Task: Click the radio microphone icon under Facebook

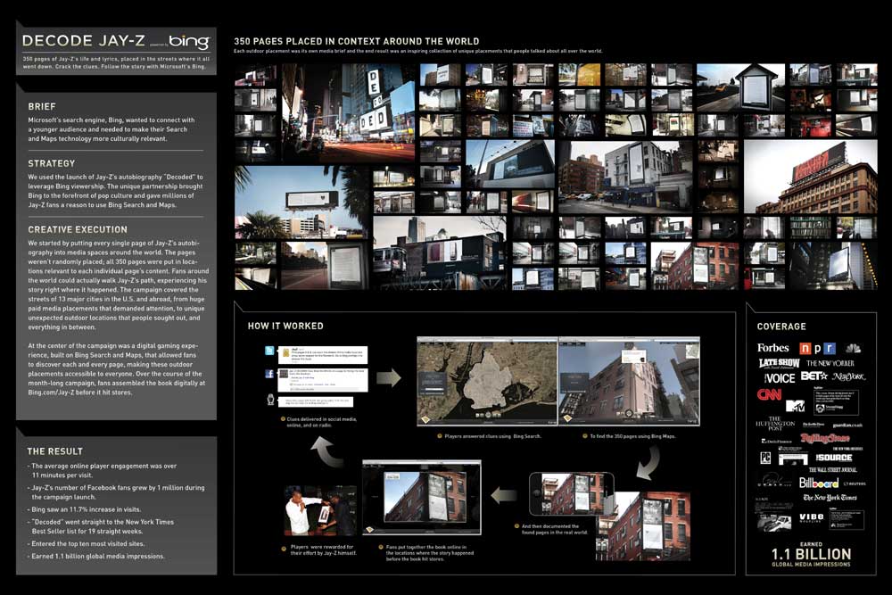Action: coord(271,400)
